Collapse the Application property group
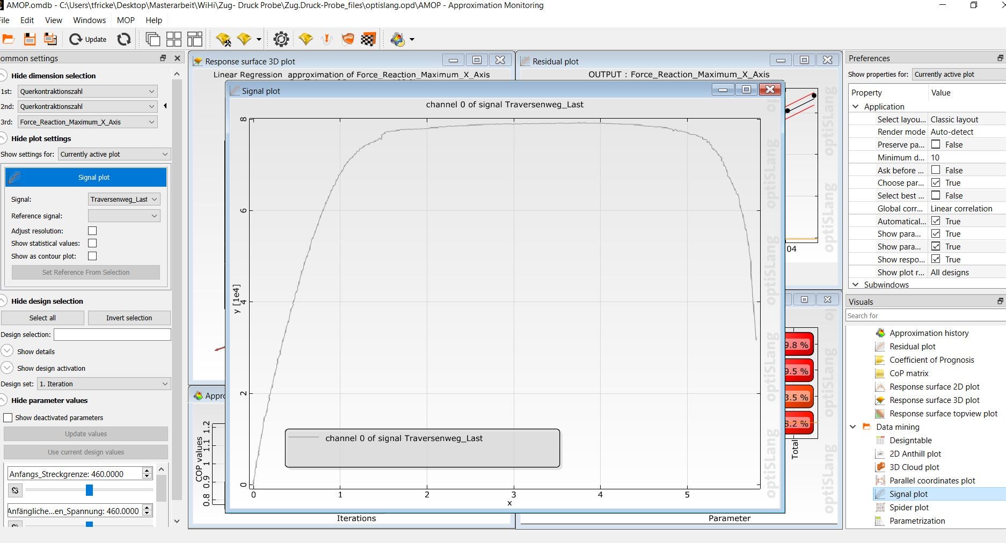 click(855, 106)
